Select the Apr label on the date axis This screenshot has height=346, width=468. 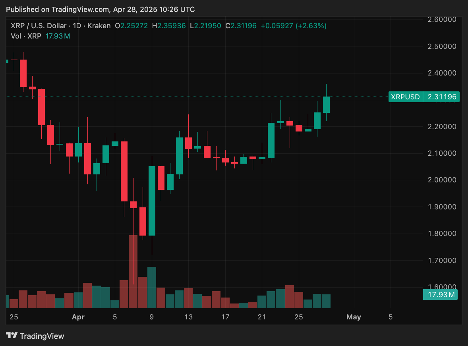[78, 317]
